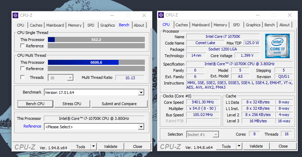Screen dimensions: 302x157
Task: Open Graphics tab in Bench window
Action: pos(107,25)
